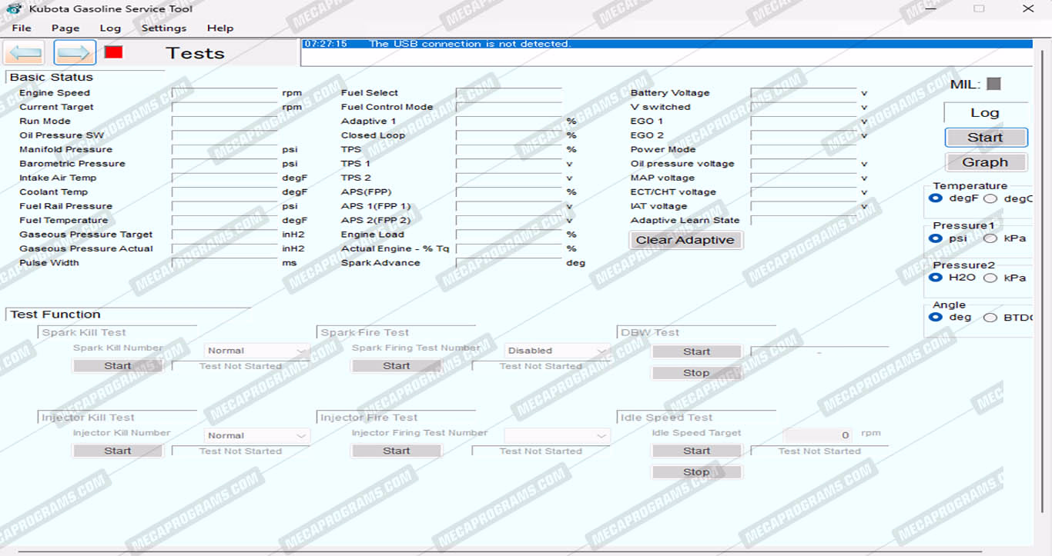Select degC temperature radio option
The width and height of the screenshot is (1052, 556).
[990, 198]
